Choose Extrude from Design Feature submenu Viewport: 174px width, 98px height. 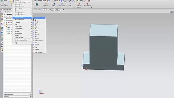coord(39,18)
